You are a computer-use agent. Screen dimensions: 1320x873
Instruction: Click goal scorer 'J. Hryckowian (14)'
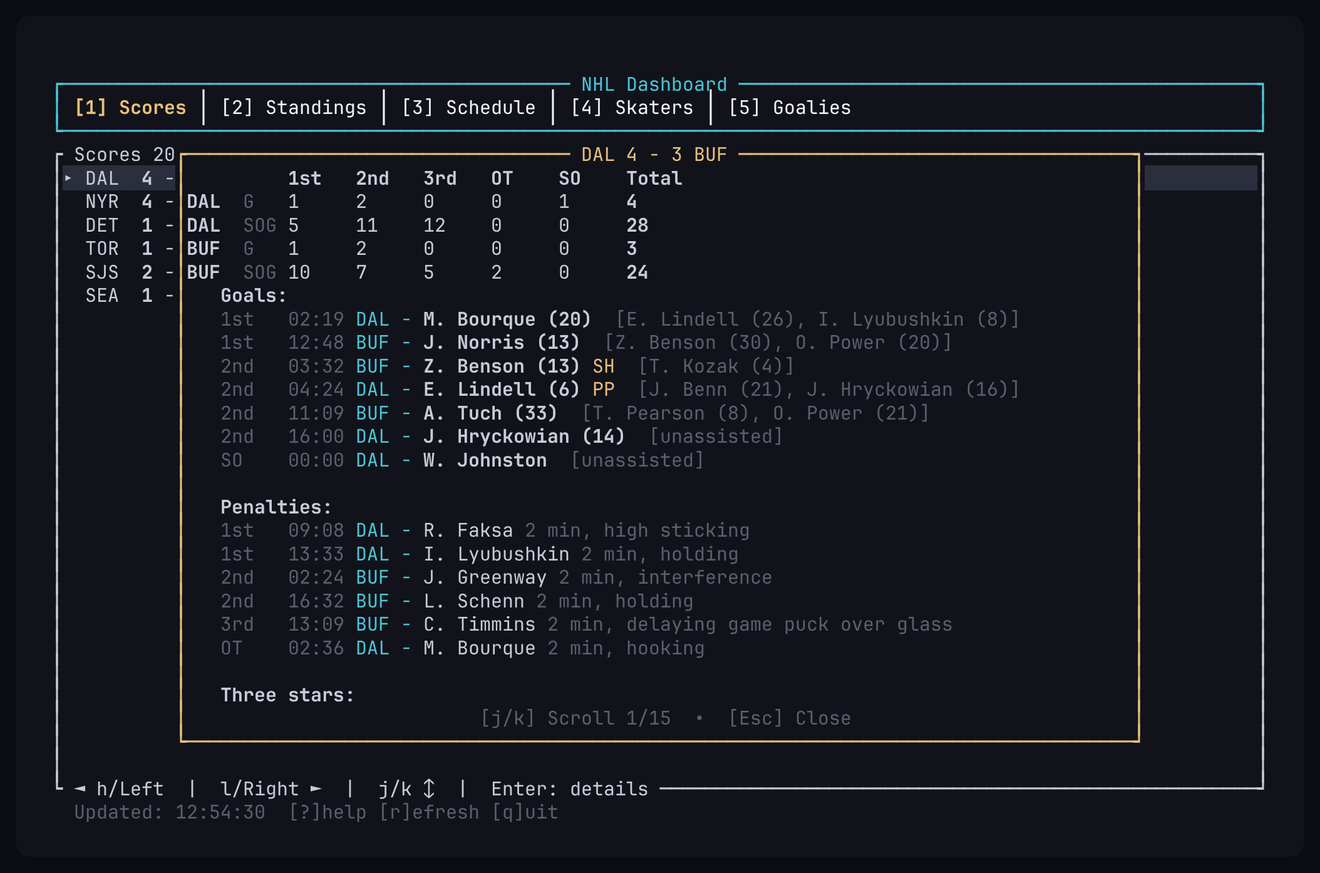coord(524,436)
